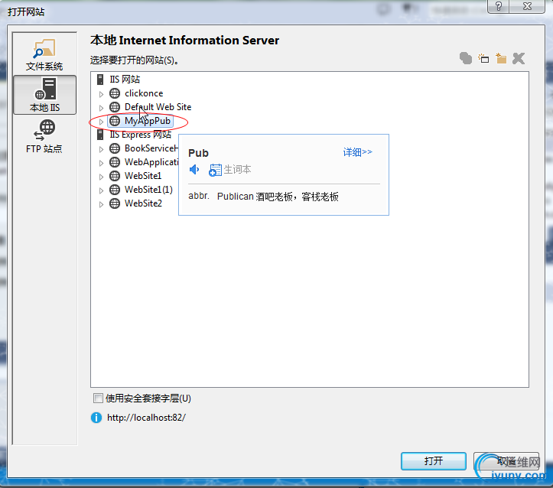Select the IIS 网站 root node
This screenshot has height=488, width=553.
(125, 80)
